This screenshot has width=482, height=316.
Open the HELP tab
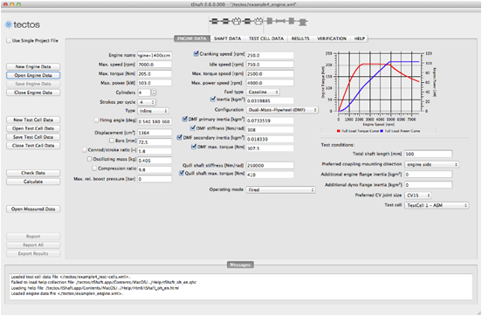[360, 38]
